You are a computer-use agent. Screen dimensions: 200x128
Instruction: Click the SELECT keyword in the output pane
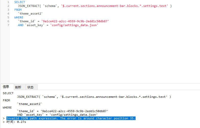point(8,93)
